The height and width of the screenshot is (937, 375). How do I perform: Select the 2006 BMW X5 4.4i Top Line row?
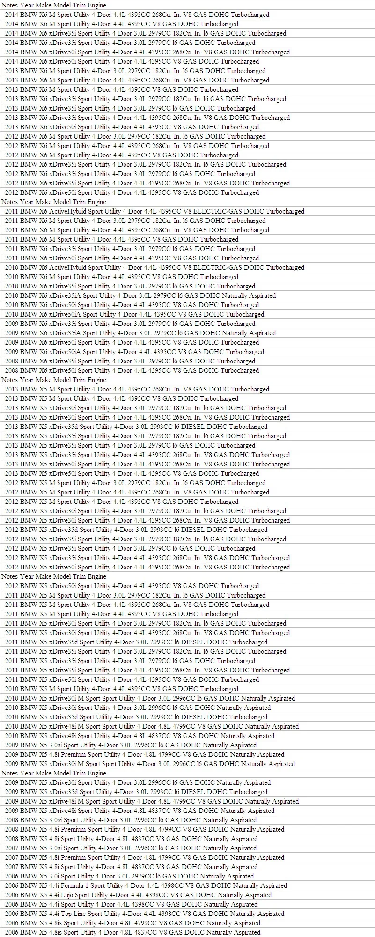[187, 914]
